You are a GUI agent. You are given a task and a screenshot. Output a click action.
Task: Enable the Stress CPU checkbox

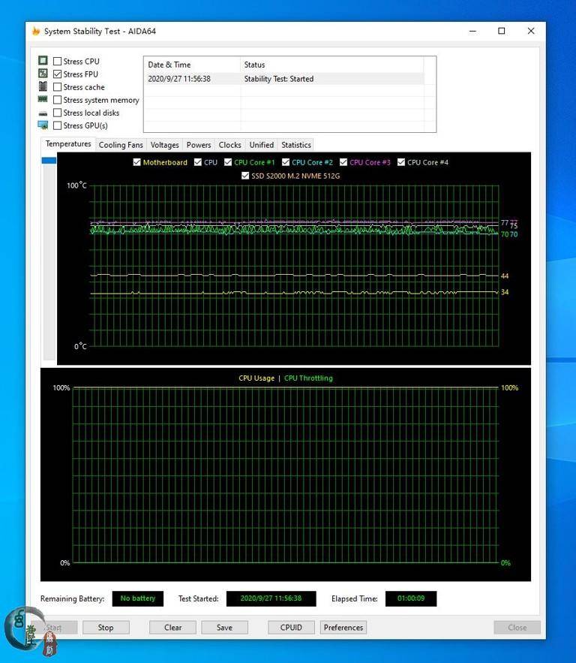[58, 62]
